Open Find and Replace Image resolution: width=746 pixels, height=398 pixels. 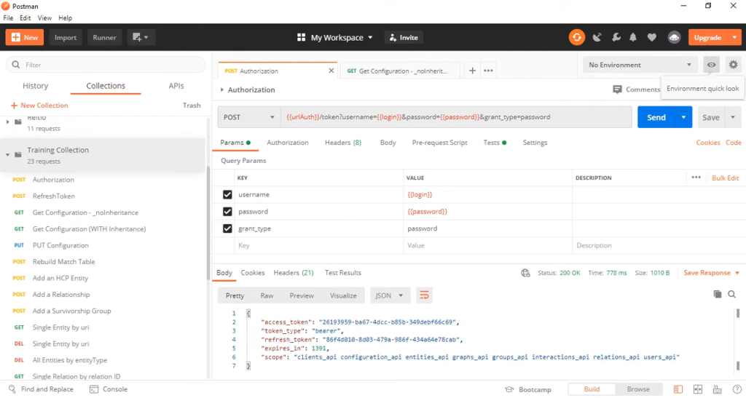pyautogui.click(x=41, y=389)
